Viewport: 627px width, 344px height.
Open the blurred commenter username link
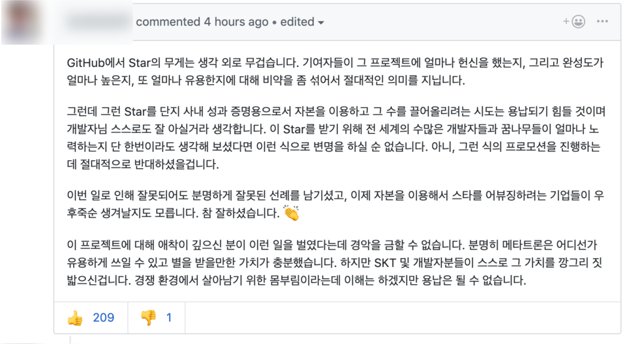pos(98,21)
